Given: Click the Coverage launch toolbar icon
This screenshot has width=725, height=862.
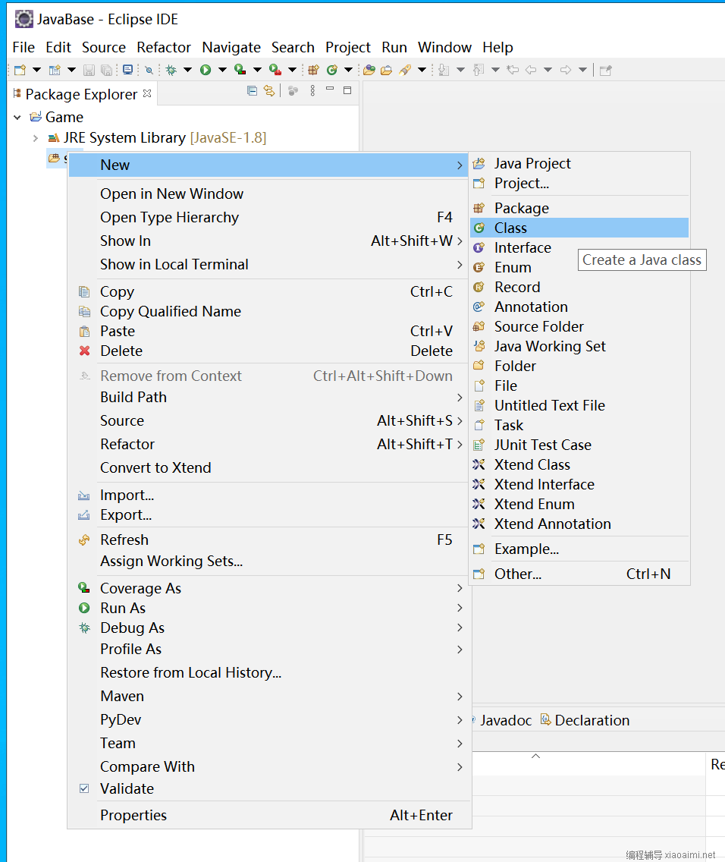Looking at the screenshot, I should tap(240, 70).
